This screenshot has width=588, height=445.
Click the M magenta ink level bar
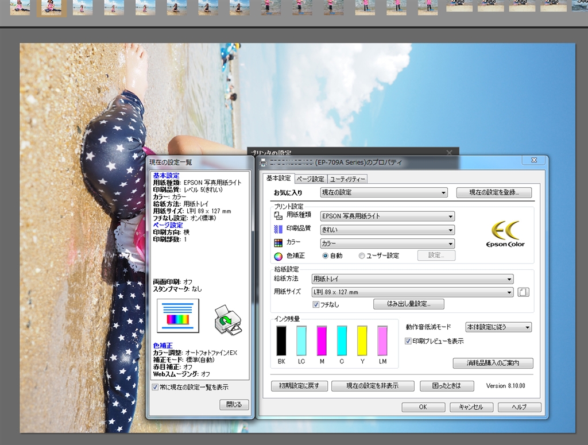[x=322, y=340]
